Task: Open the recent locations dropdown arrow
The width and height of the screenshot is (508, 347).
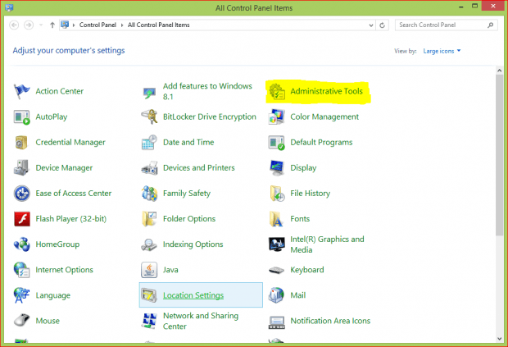Action: pyautogui.click(x=41, y=25)
